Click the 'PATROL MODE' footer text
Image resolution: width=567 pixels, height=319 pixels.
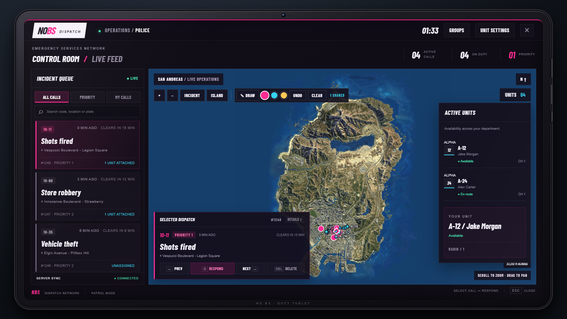(x=103, y=293)
